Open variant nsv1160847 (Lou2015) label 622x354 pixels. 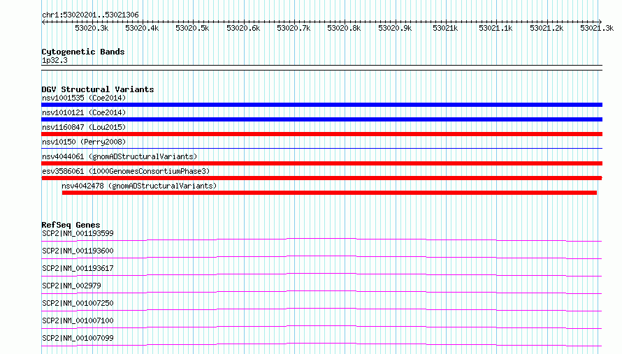(x=84, y=127)
